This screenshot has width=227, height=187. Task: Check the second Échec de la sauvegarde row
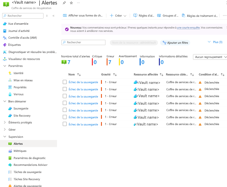coord(65,89)
